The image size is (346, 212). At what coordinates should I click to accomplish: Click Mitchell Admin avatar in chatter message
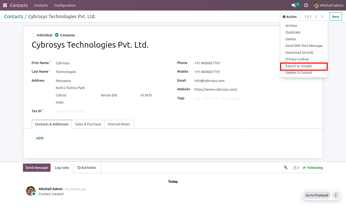coord(31,191)
